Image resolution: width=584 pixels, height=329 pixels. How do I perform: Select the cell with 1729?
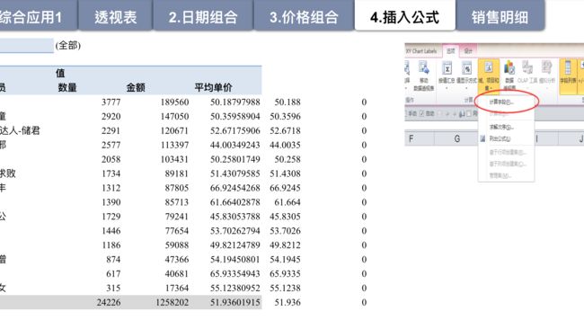pyautogui.click(x=111, y=217)
